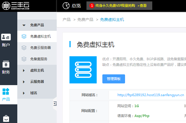Open the 总览 overview pie icon
This screenshot has width=186, height=123.
[x=66, y=6]
